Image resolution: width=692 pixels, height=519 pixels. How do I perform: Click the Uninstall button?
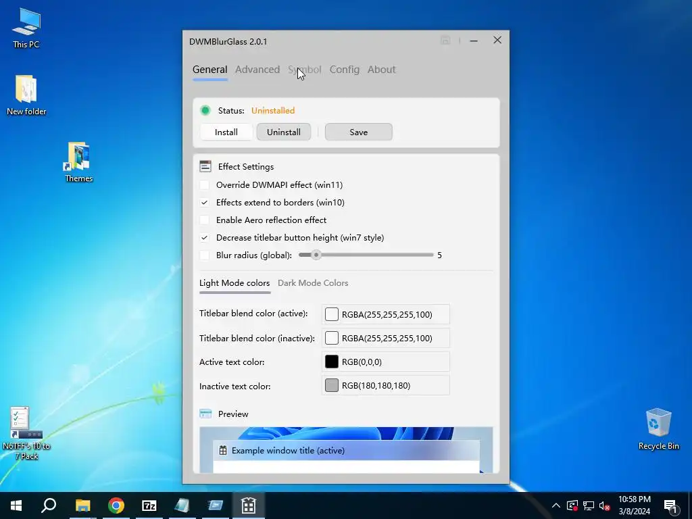(x=284, y=132)
